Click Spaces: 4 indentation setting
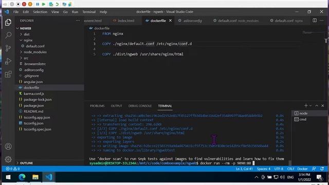 click(x=264, y=169)
